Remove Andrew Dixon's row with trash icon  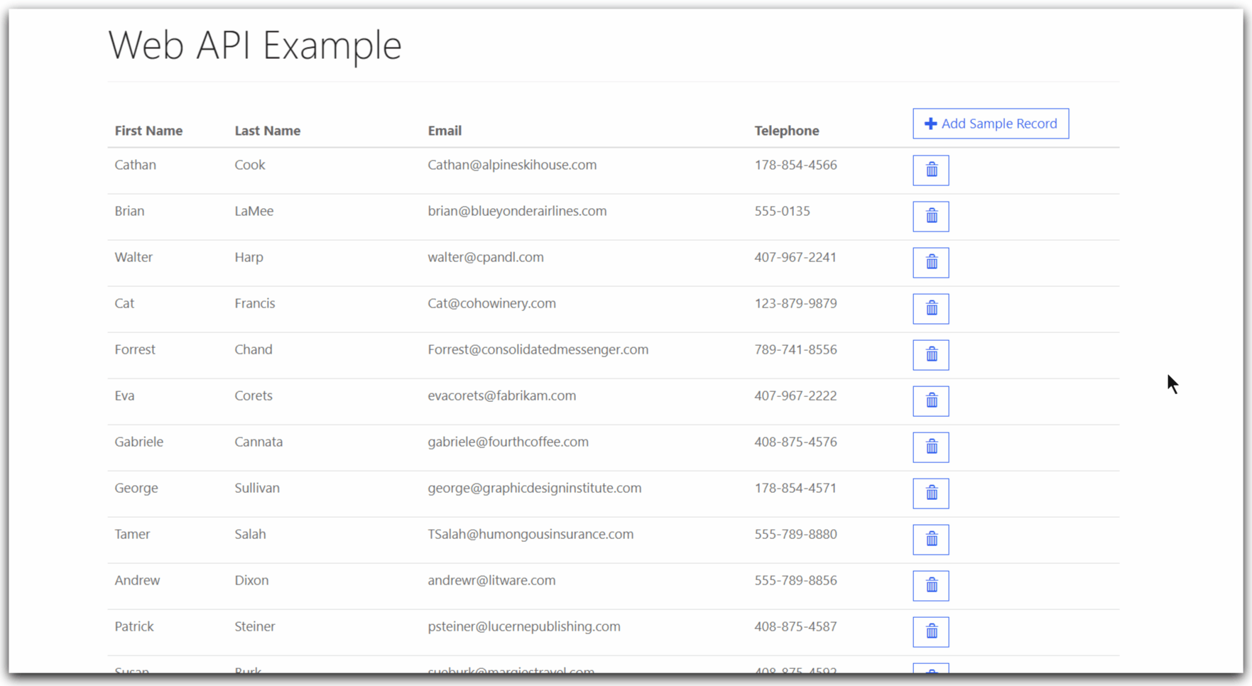(x=930, y=586)
